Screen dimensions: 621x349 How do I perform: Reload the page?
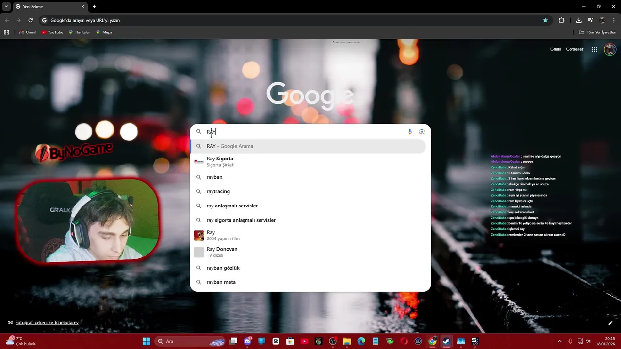pos(30,20)
